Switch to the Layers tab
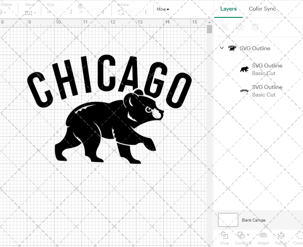 228,9
